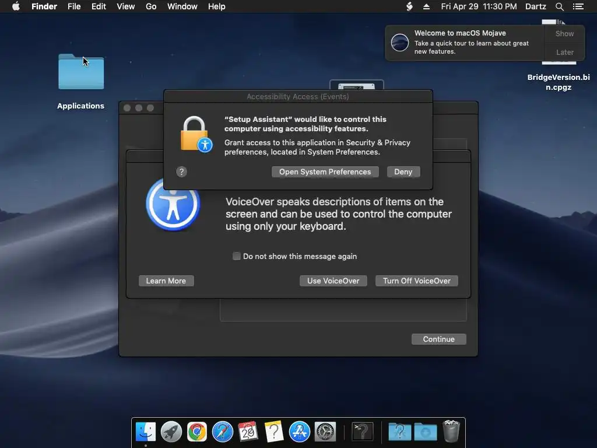Open Spotlight search magnifier icon
Viewport: 597px width, 448px height.
559,6
